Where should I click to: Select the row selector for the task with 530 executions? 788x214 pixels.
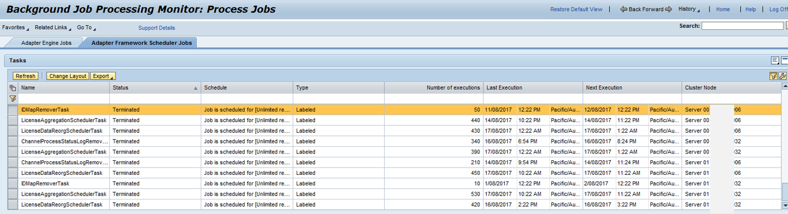coord(13,194)
